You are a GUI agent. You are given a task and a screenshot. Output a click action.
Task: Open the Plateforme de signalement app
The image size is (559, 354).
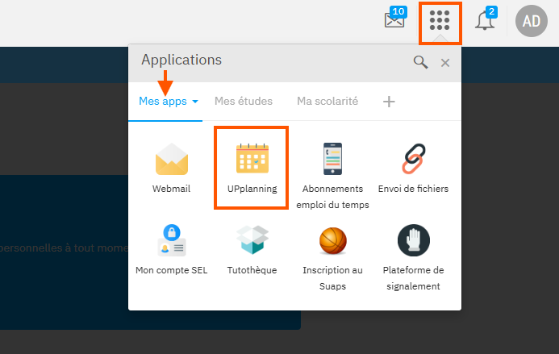coord(413,255)
